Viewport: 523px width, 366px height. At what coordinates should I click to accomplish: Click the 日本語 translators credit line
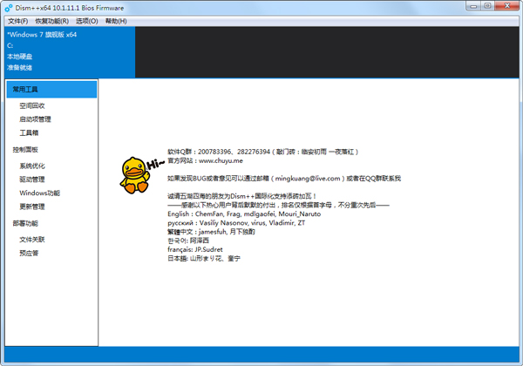tap(204, 258)
